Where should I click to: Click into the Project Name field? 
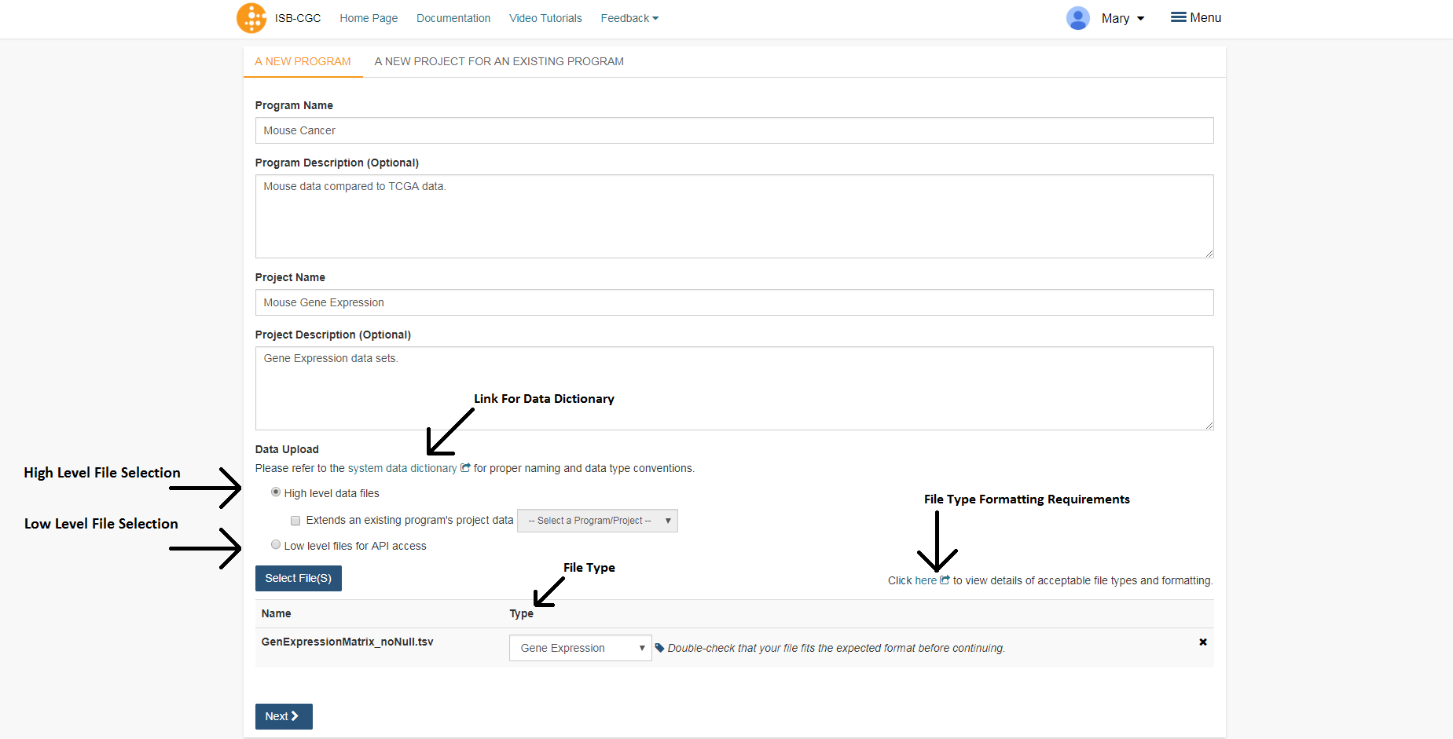pos(734,302)
